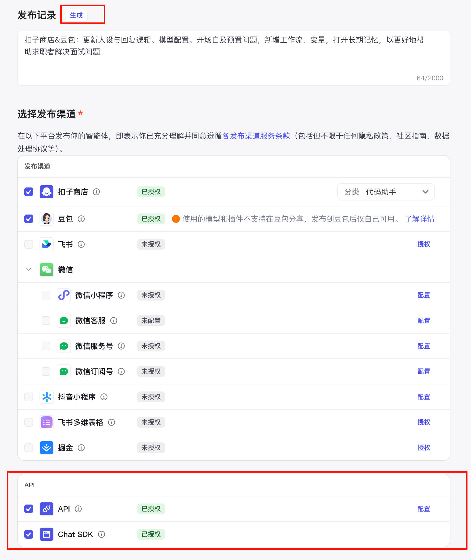
Task: Click the 飞书 bird logo icon
Action: (x=47, y=244)
